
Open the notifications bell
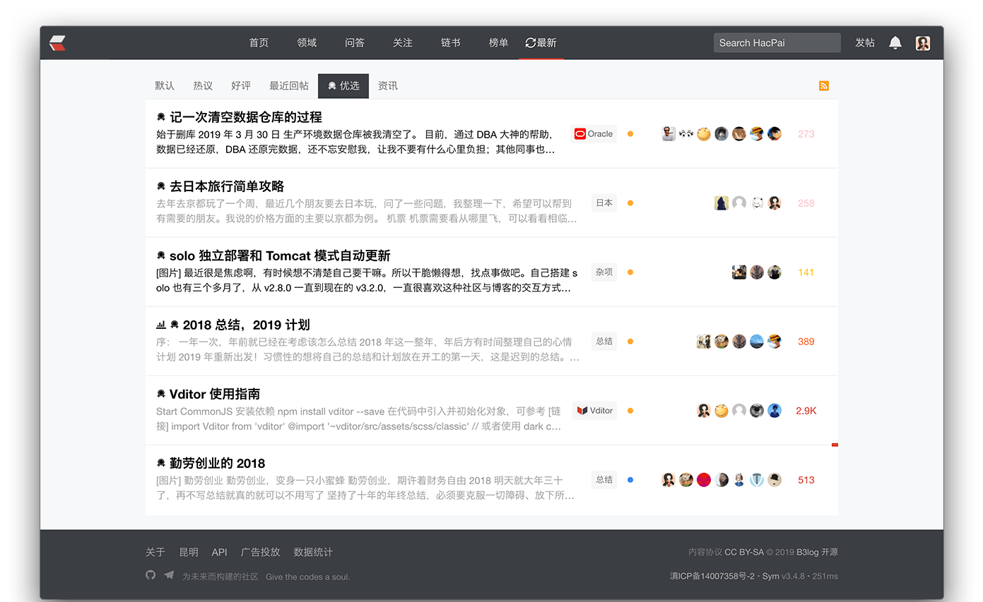coord(895,43)
